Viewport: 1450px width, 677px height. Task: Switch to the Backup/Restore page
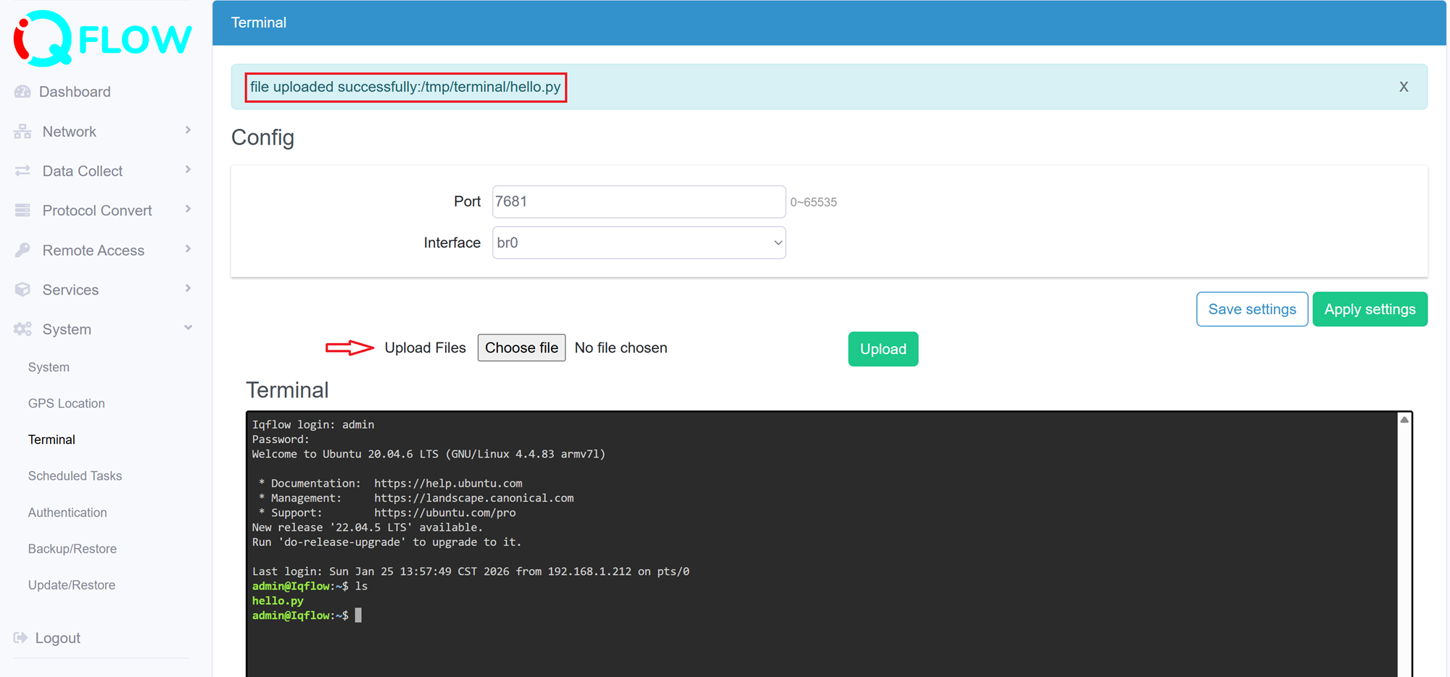click(x=72, y=548)
